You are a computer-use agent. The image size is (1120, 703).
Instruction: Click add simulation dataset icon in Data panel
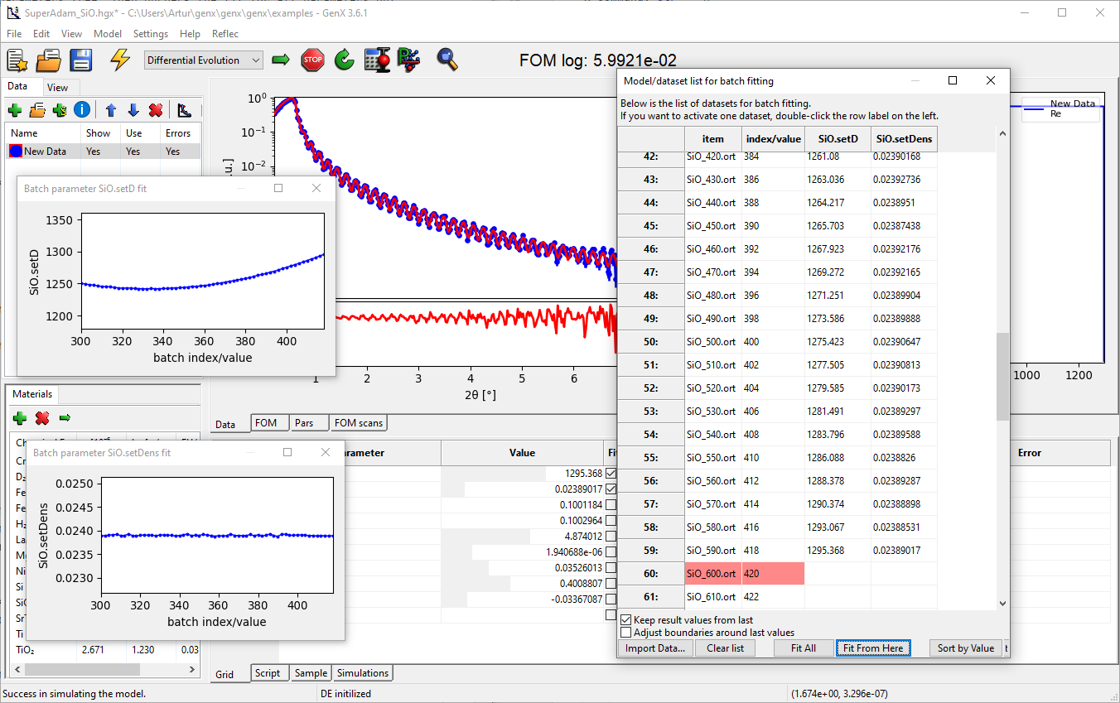coord(59,109)
